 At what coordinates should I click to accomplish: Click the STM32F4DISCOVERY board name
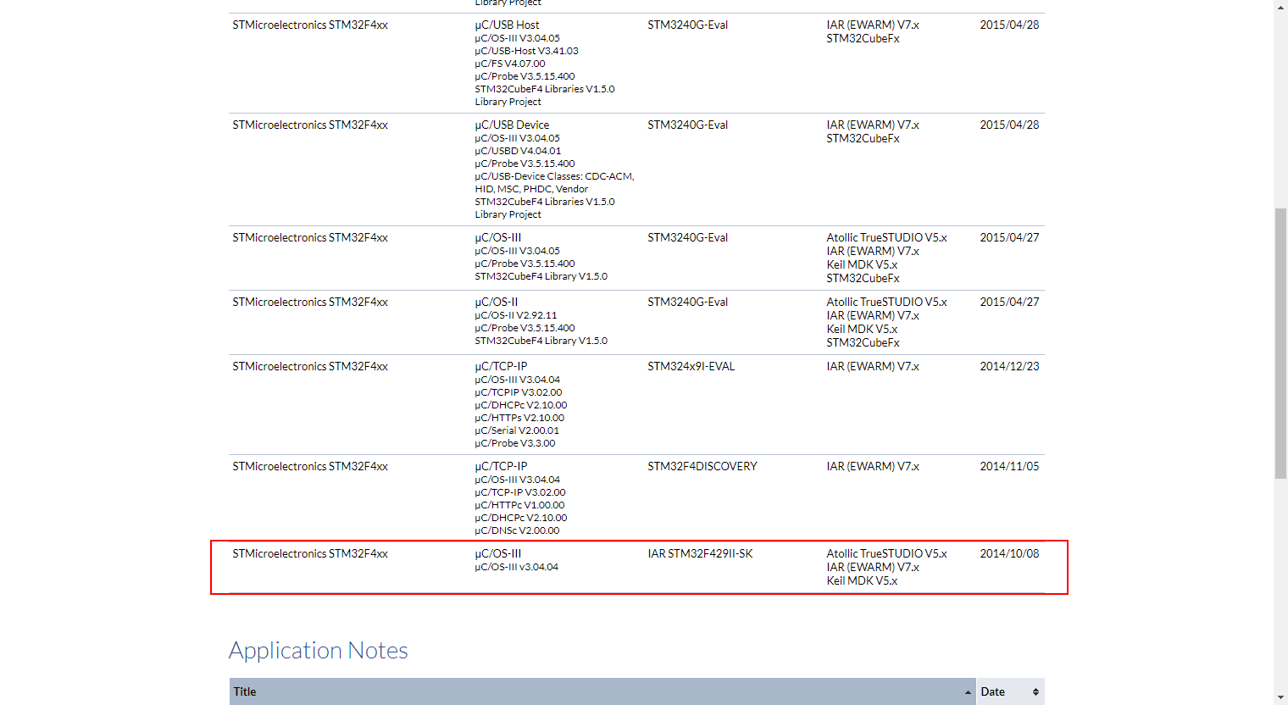(702, 467)
